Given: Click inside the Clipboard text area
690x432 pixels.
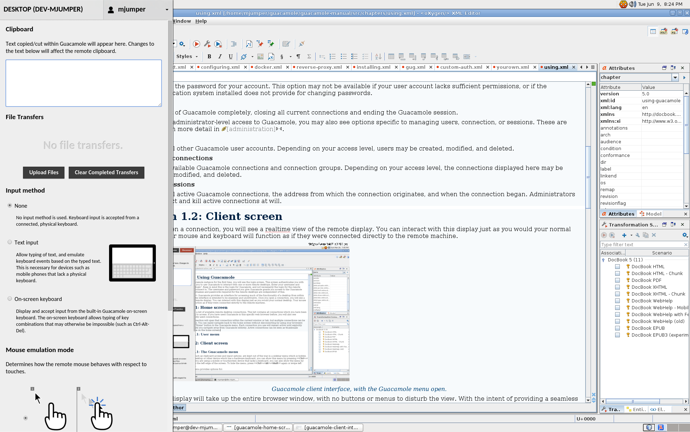Looking at the screenshot, I should click(84, 83).
